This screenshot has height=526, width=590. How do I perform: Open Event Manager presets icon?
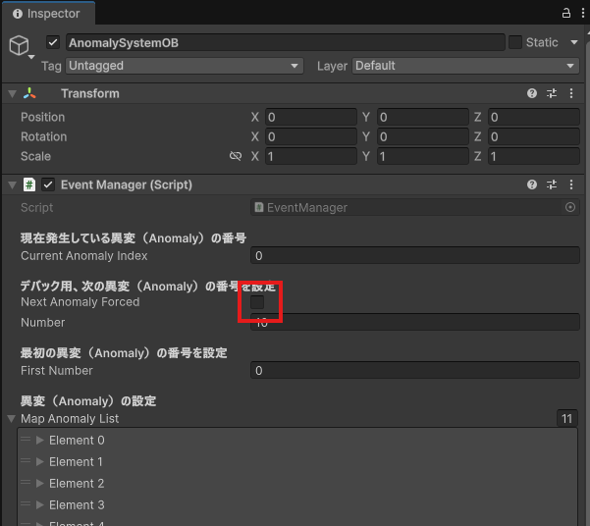[552, 184]
